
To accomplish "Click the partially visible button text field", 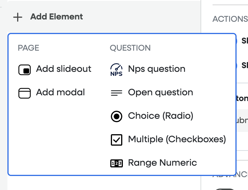I will coord(242,120).
